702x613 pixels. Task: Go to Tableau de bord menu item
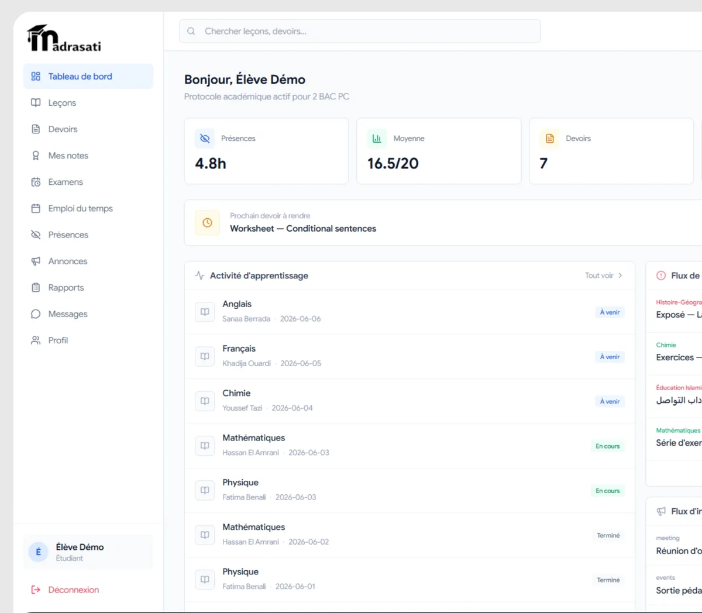tap(88, 77)
